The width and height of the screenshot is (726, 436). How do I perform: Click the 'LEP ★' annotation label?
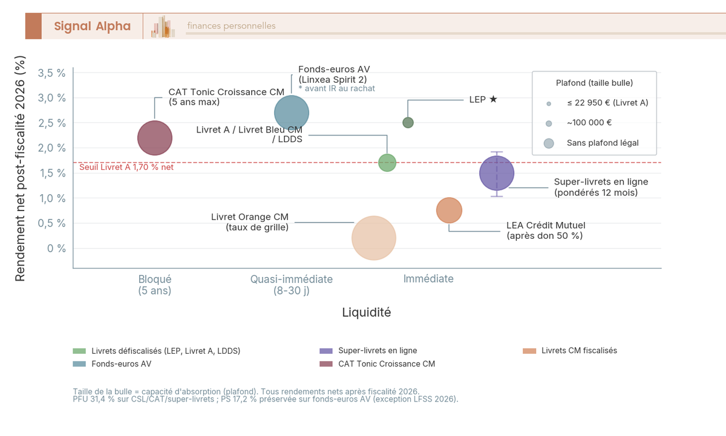483,99
